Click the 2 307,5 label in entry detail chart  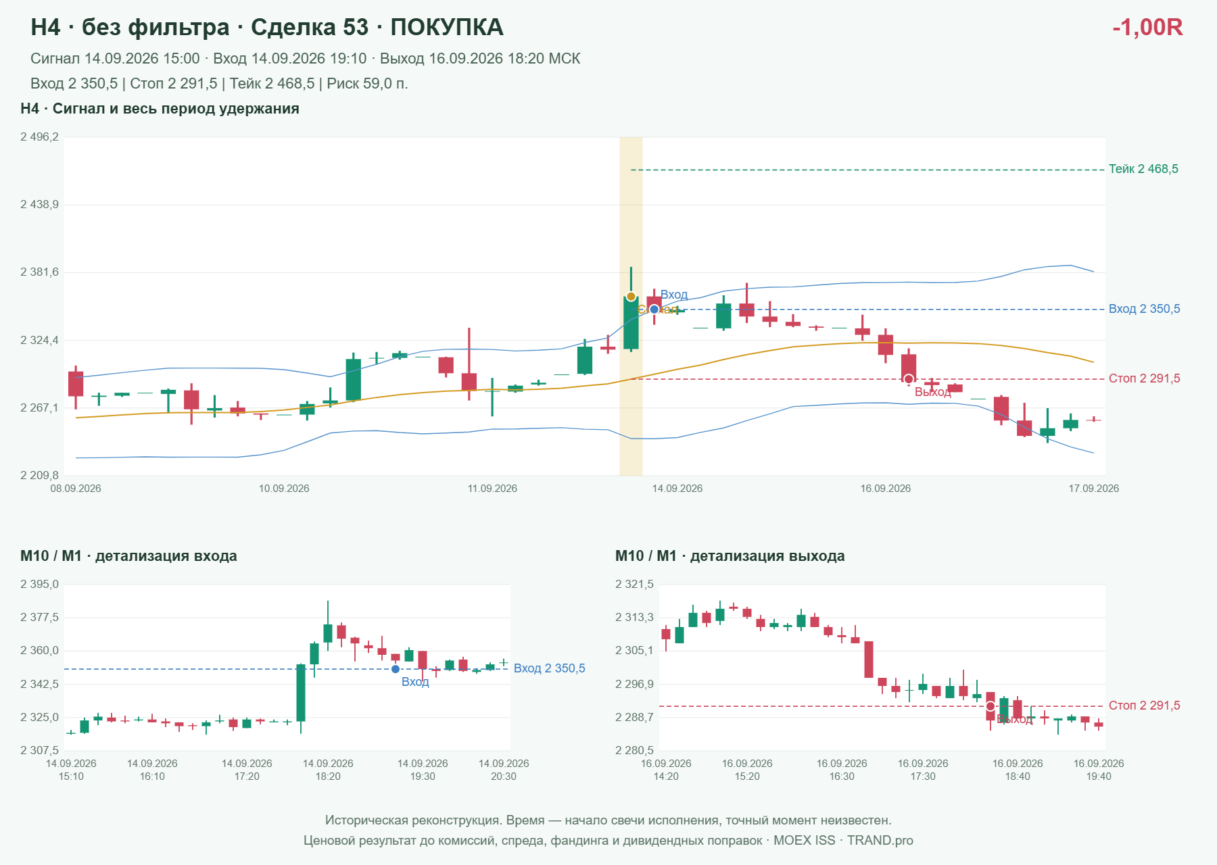point(39,751)
